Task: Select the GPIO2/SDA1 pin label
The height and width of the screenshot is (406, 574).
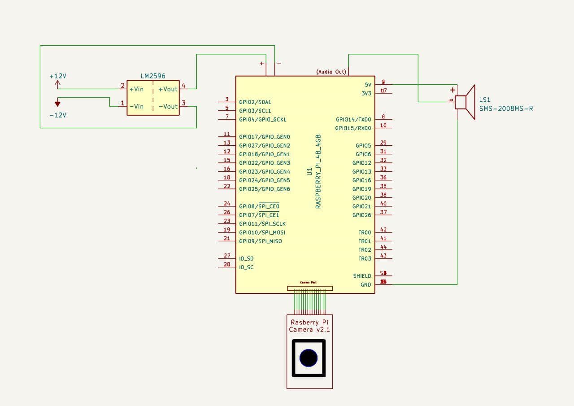Action: (x=255, y=102)
